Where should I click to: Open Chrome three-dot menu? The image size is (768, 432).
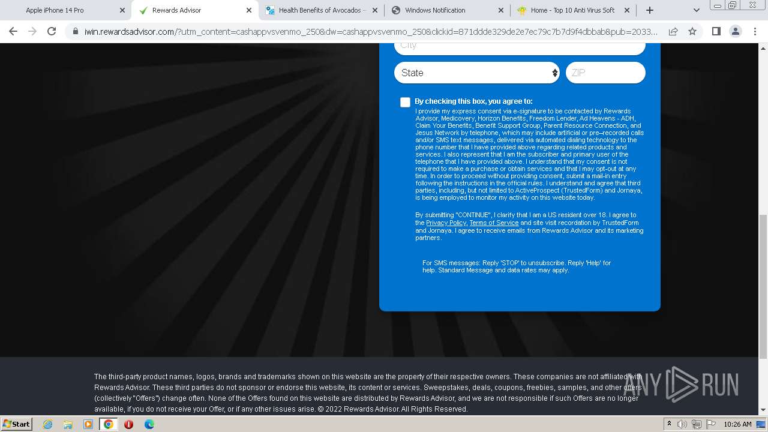click(754, 31)
